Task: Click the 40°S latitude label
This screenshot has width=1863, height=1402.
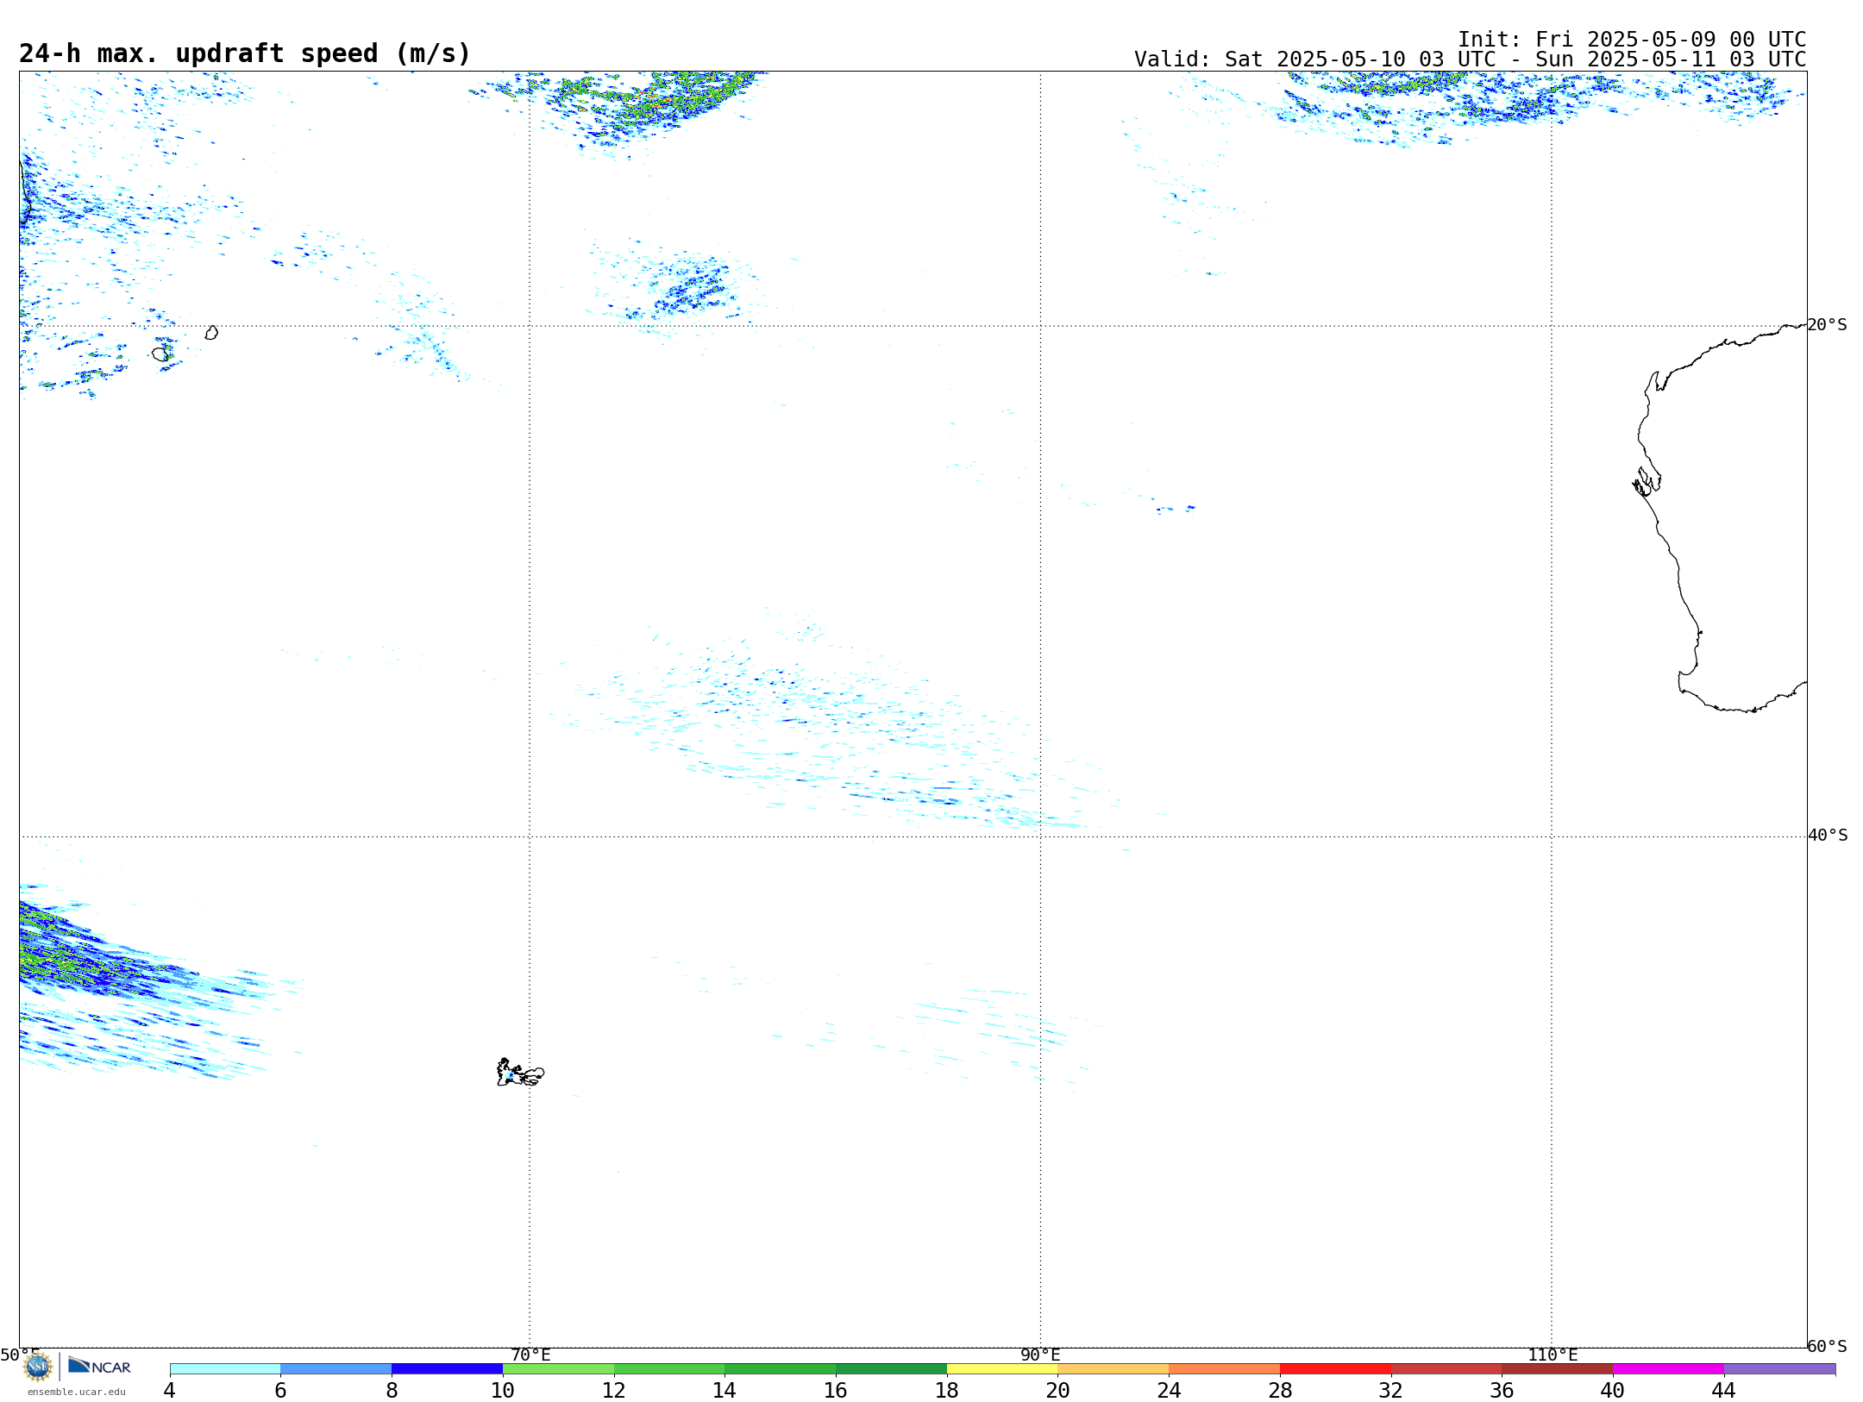Action: [1828, 836]
